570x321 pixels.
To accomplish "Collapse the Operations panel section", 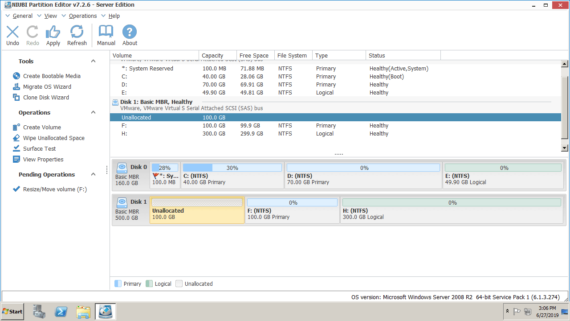I will tap(93, 113).
